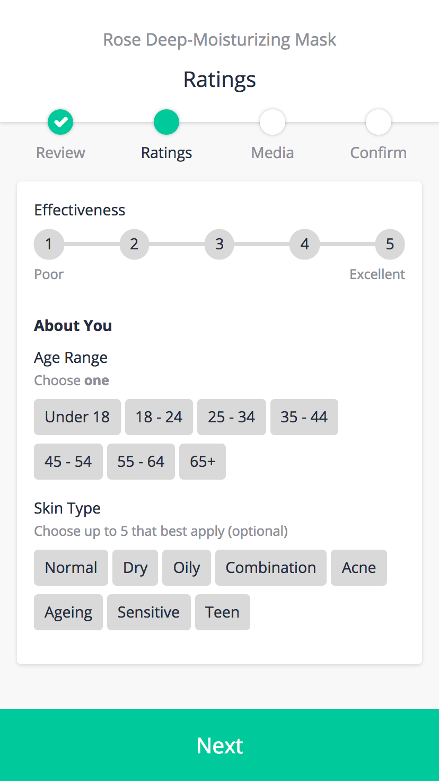Viewport: 439px width, 781px height.
Task: Select age range 45 - 54
Action: pos(68,462)
